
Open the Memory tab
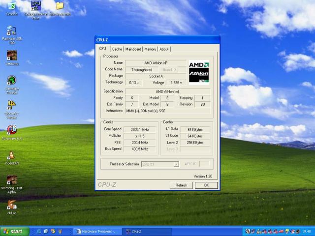(x=150, y=49)
